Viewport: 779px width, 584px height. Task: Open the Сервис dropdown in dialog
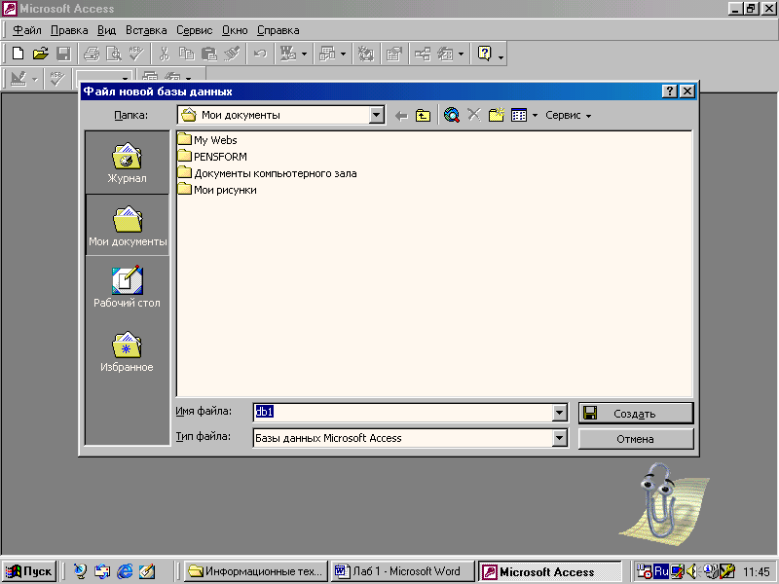[x=569, y=115]
